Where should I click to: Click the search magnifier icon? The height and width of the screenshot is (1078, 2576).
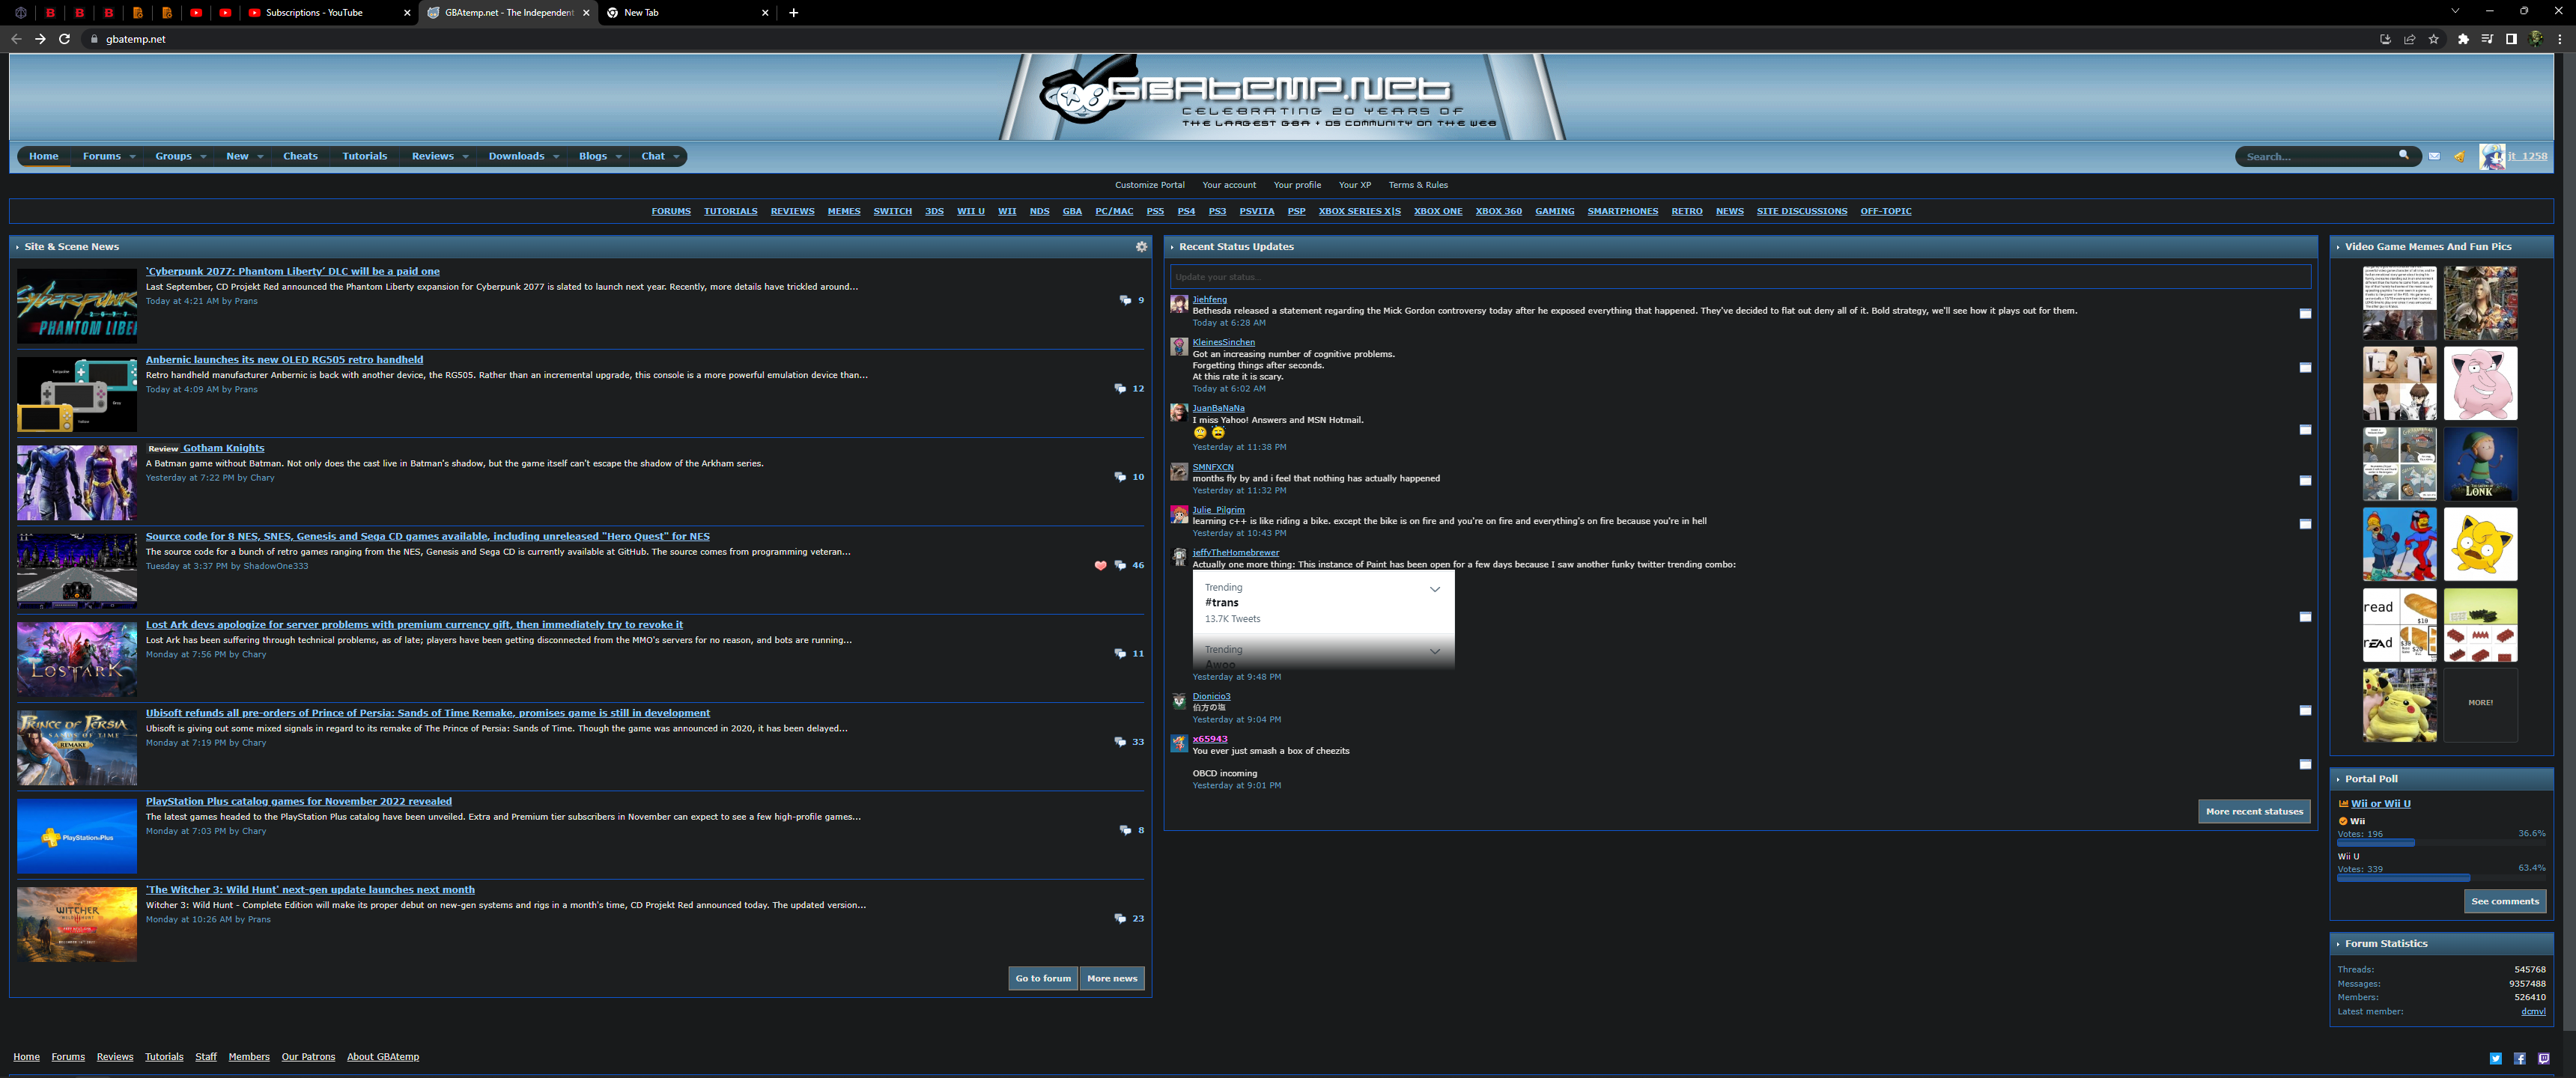(2404, 155)
